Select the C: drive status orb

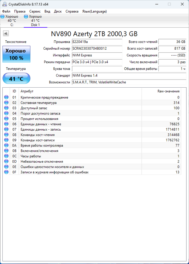tap(2, 17)
